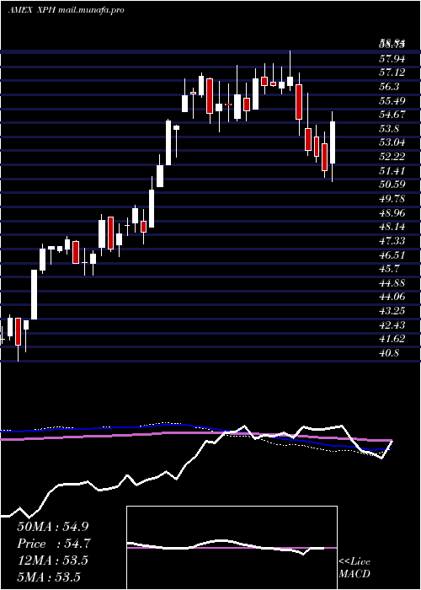Screen dimensions: 421x590
Task: Select the 49.78 price axis label
Action: pos(392,199)
